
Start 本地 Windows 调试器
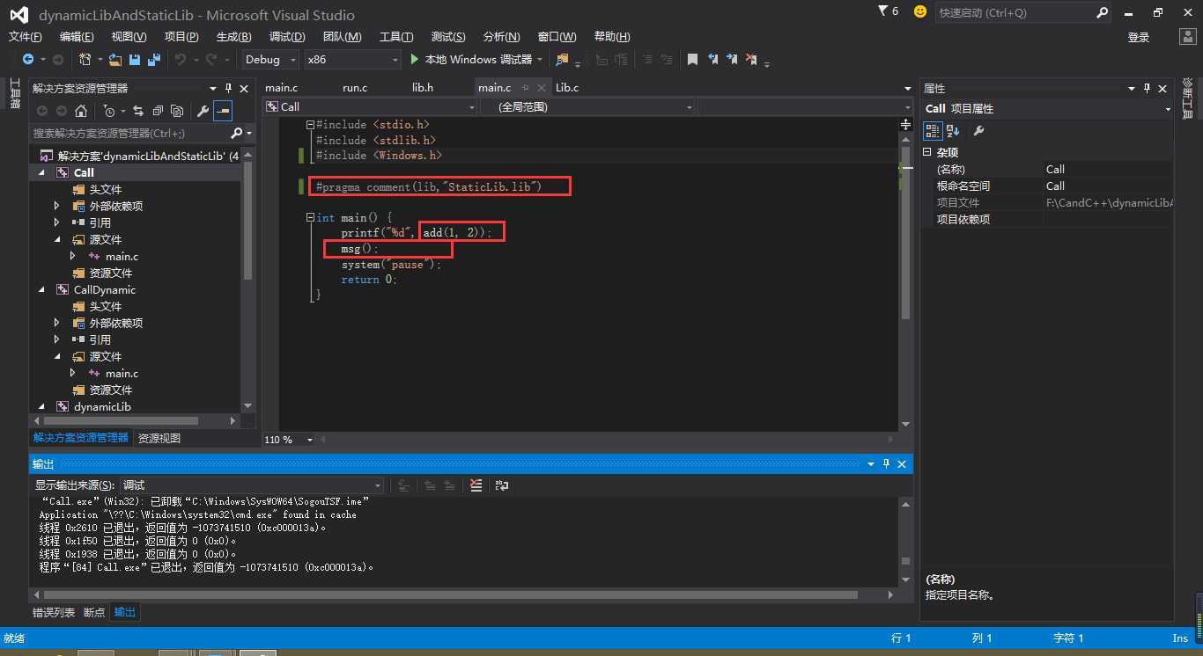(x=471, y=59)
